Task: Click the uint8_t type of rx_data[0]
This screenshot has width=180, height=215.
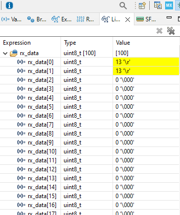Action: (x=72, y=62)
